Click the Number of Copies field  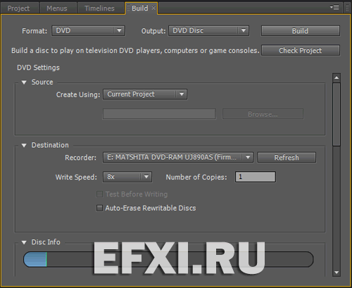tap(256, 177)
